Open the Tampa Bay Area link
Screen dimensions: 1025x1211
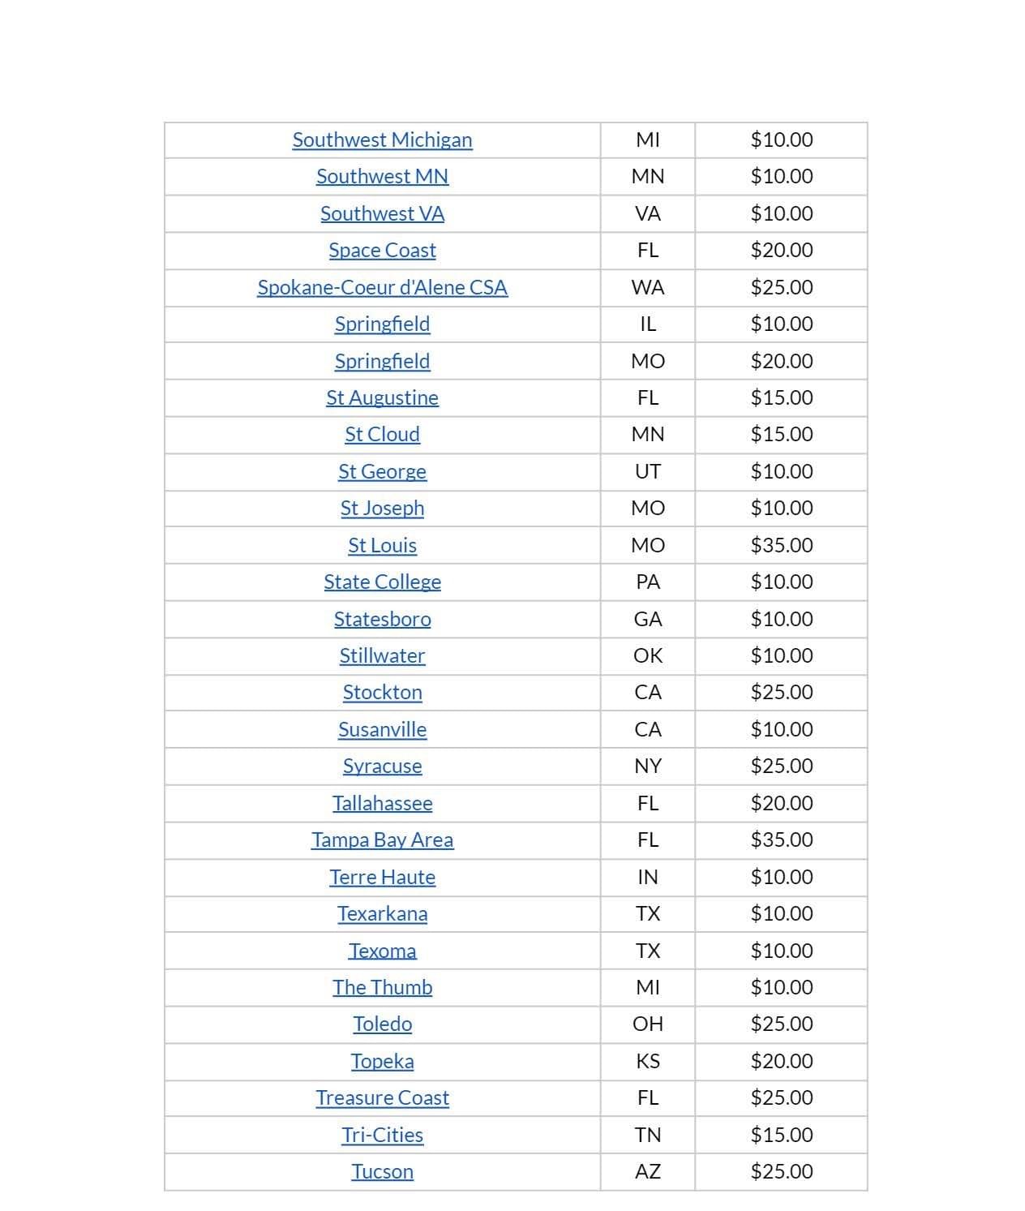click(382, 840)
